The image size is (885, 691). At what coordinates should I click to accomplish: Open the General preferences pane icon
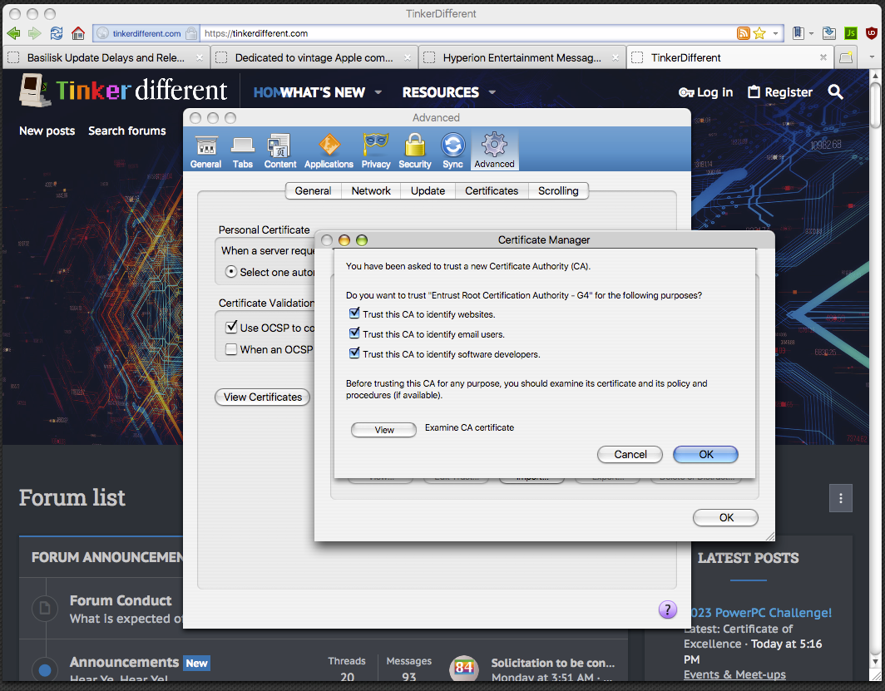pos(205,151)
